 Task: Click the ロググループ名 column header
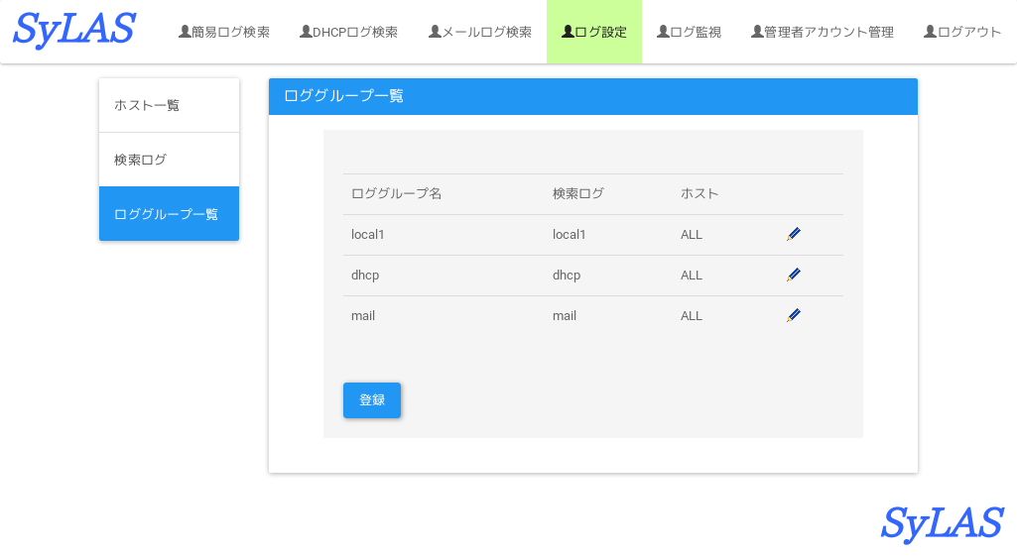coord(396,193)
